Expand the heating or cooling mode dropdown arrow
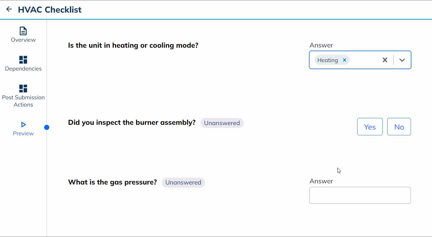The height and width of the screenshot is (237, 432). (402, 60)
